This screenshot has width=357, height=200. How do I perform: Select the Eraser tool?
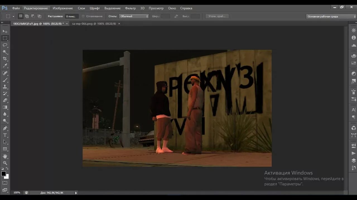click(x=5, y=100)
